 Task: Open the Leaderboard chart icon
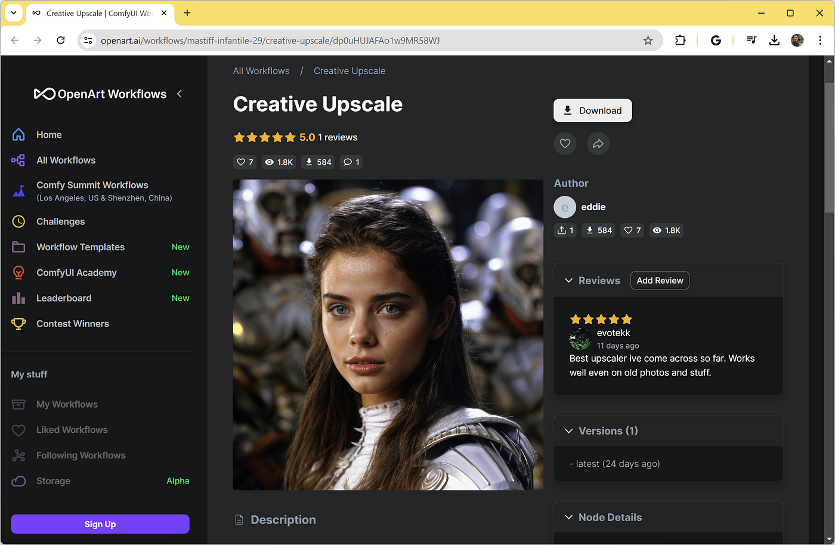point(18,298)
